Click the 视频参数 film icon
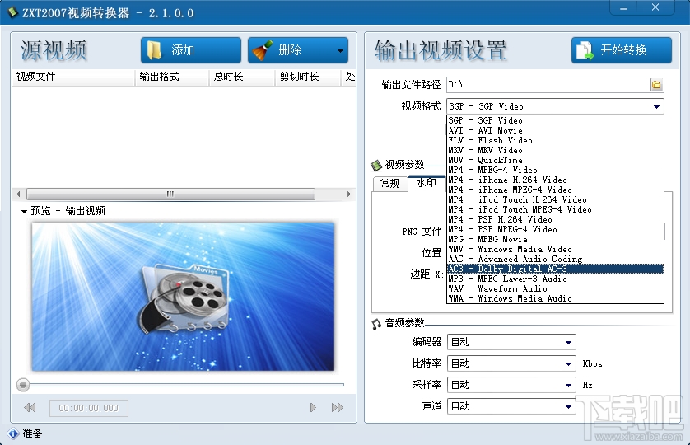The width and height of the screenshot is (690, 445). [376, 166]
